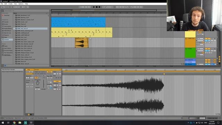
Task: Open User Library under Places
Action: tap(7, 48)
